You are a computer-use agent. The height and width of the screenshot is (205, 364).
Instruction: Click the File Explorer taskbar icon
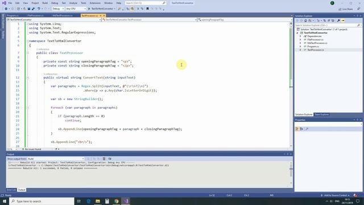[98, 201]
